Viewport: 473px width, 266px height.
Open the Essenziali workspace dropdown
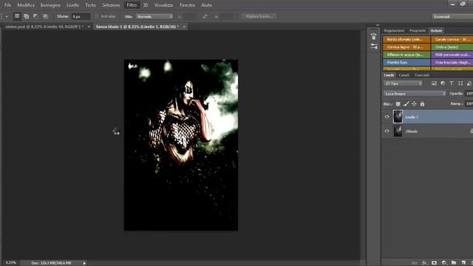452,16
